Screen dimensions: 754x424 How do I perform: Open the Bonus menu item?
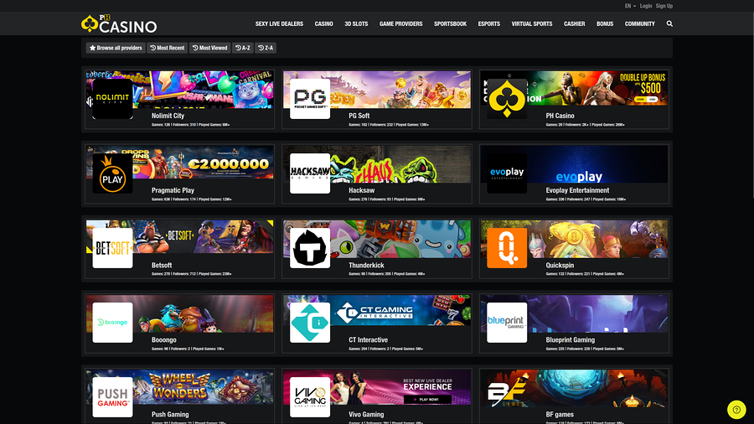604,23
